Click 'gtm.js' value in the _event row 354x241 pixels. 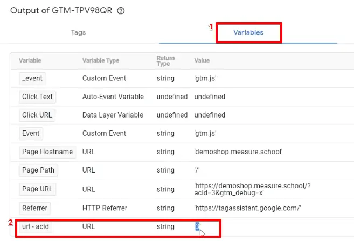coord(205,78)
